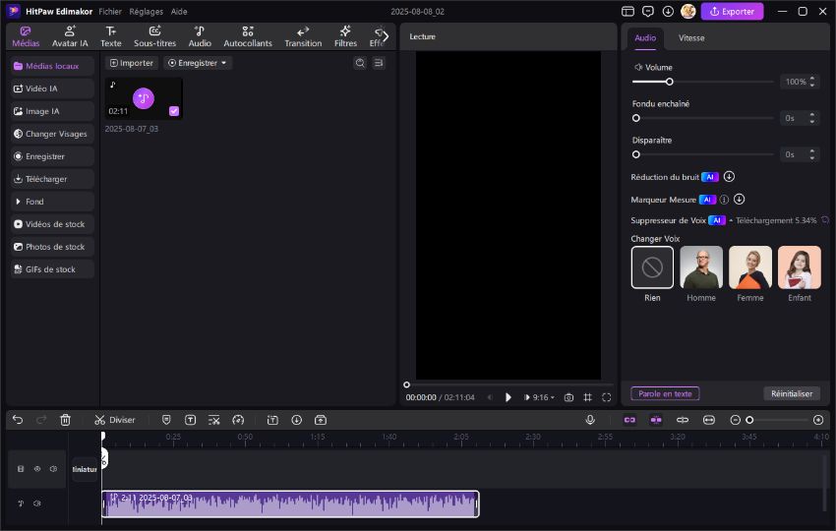This screenshot has height=531, width=836.
Task: Toggle the magnetic snap icon in timeline toolbar
Action: coord(656,420)
